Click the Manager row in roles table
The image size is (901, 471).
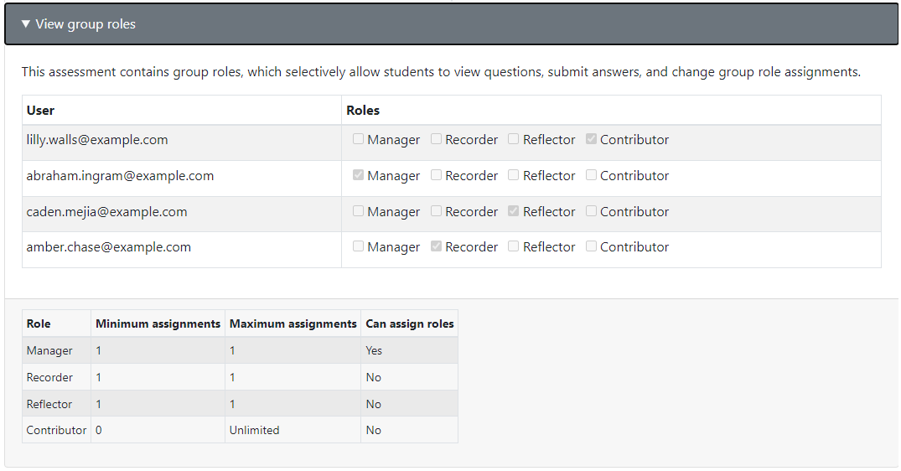click(x=241, y=350)
